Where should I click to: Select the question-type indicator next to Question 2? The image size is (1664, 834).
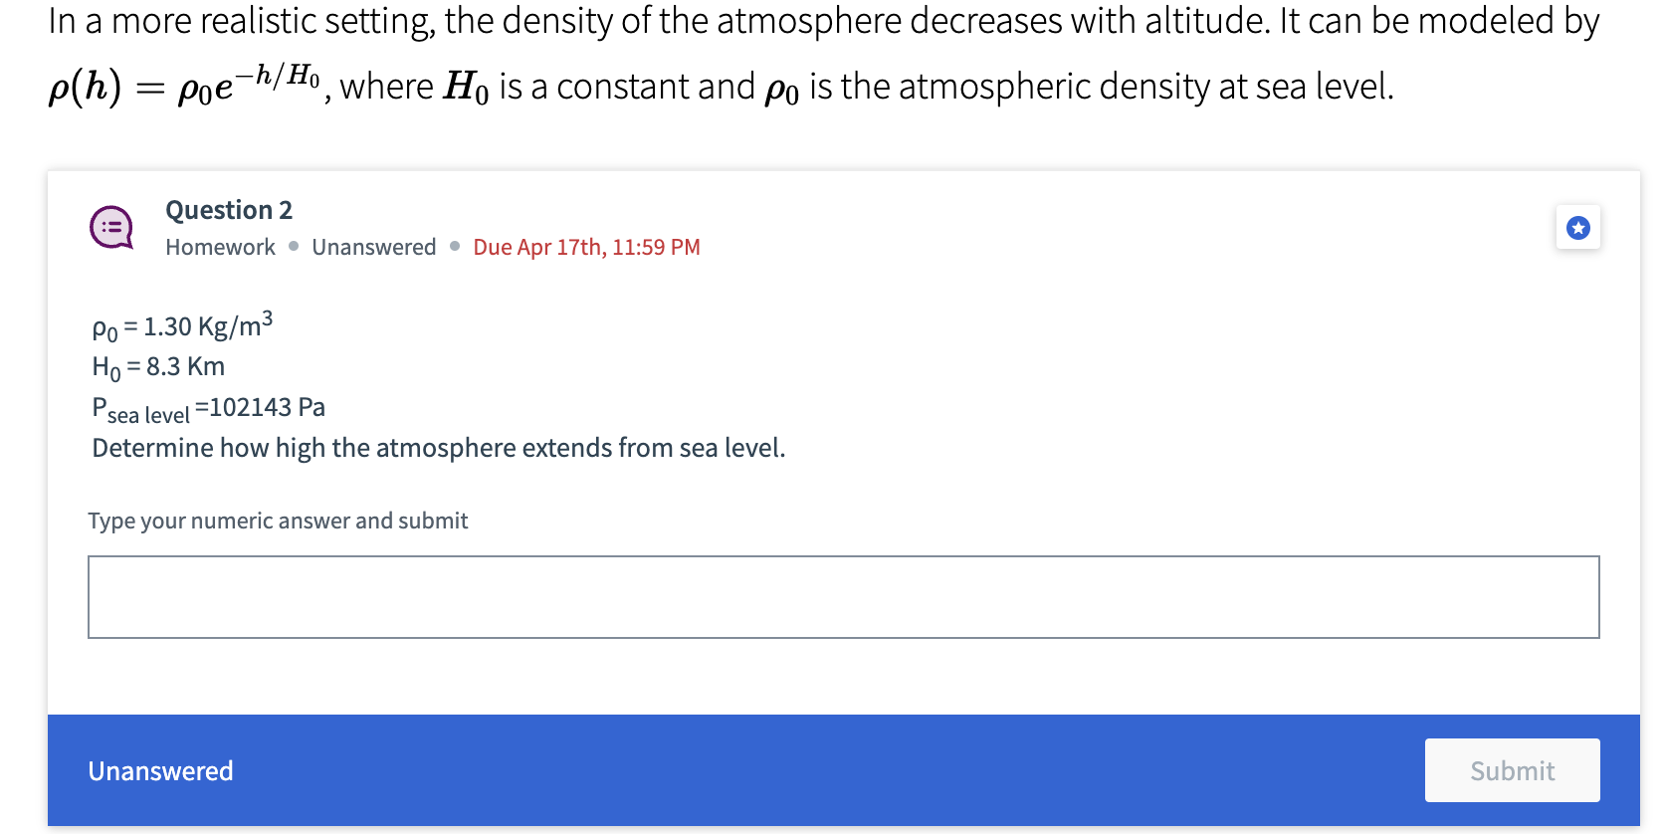click(x=110, y=227)
